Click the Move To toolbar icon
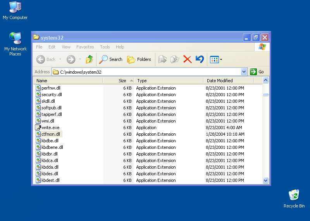This screenshot has width=310, height=221. [162, 59]
